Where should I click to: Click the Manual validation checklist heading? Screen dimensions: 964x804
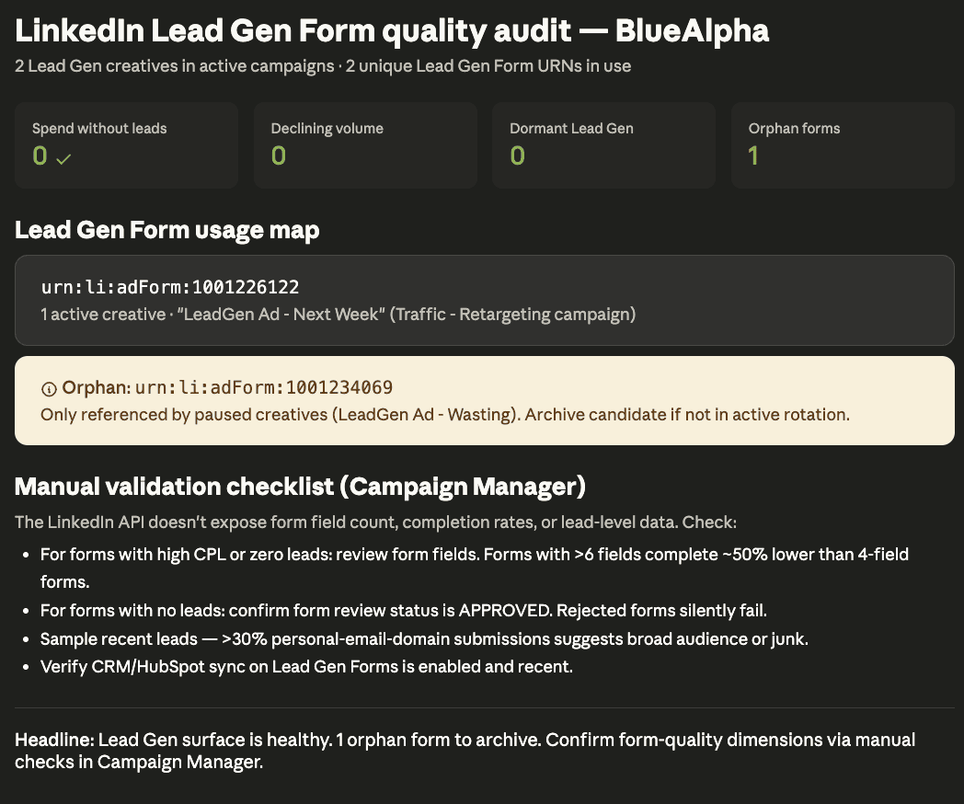click(x=300, y=487)
